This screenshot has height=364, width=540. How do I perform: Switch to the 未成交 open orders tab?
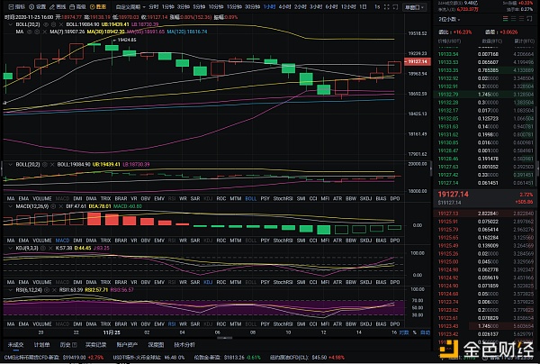pos(15,343)
